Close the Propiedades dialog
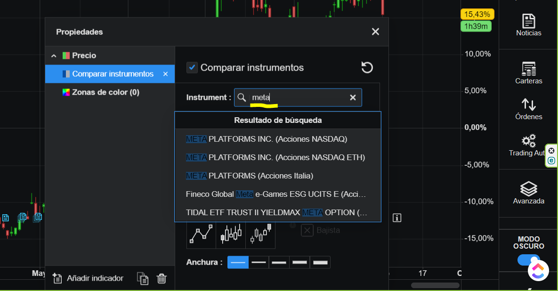The image size is (558, 291). point(375,32)
